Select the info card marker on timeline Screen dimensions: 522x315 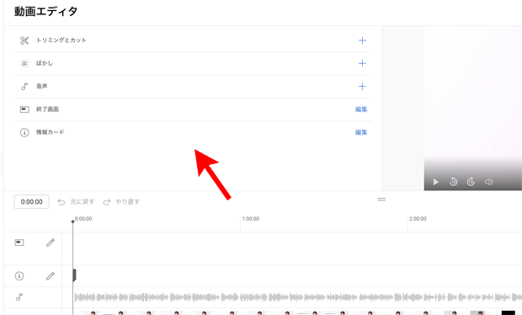pos(75,275)
